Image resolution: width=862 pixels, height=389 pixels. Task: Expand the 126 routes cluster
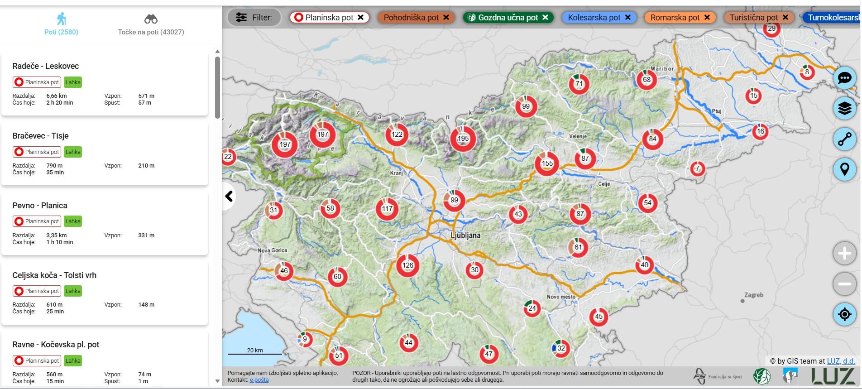click(x=407, y=265)
